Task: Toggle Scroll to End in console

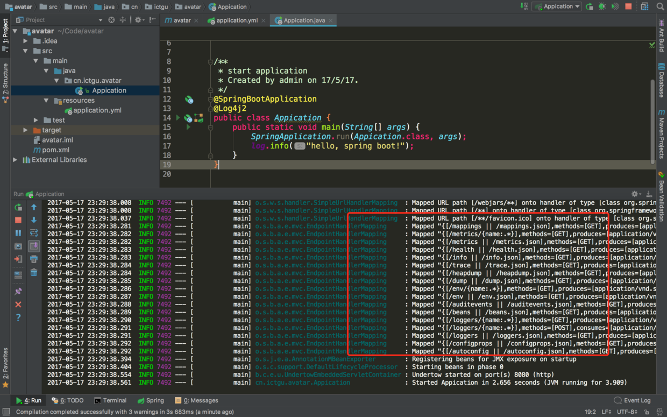Action: click(x=34, y=246)
